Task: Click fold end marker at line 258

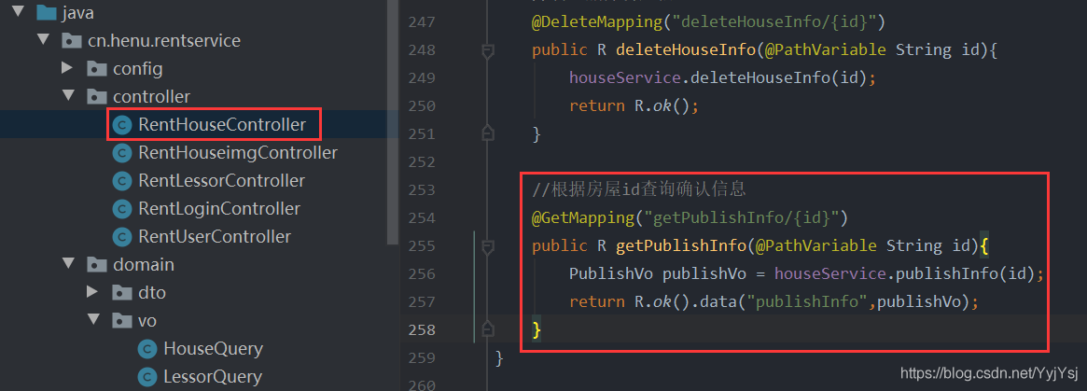Action: pos(487,328)
